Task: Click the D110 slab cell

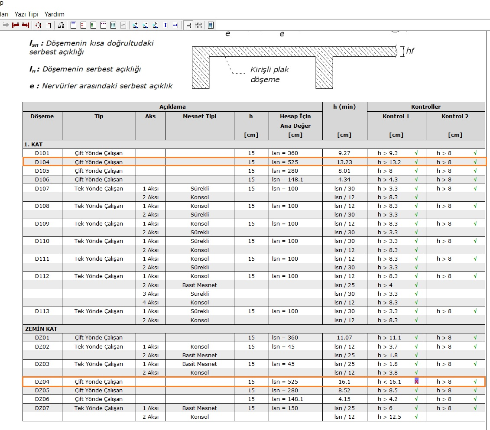Action: 42,241
